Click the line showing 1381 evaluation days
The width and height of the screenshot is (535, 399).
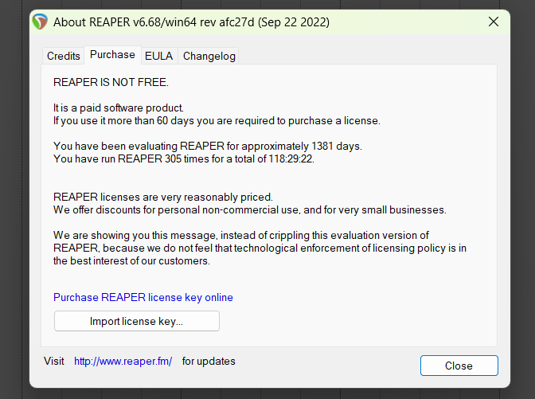click(x=207, y=147)
